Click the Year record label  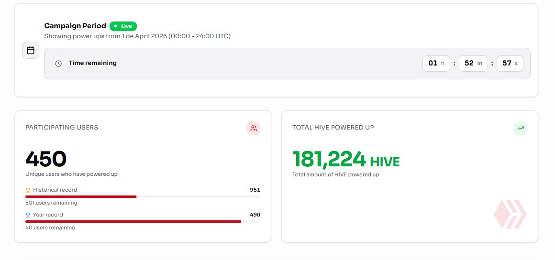click(x=48, y=215)
